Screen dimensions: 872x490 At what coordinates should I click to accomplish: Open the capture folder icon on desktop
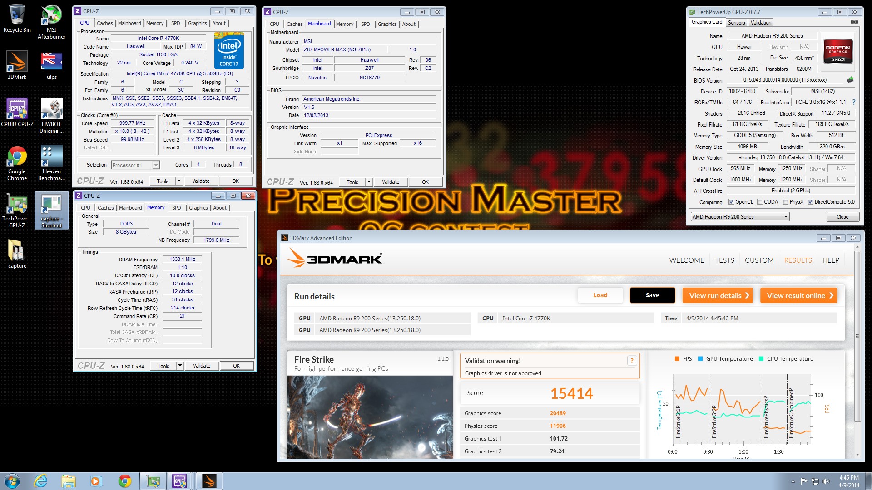pos(17,254)
